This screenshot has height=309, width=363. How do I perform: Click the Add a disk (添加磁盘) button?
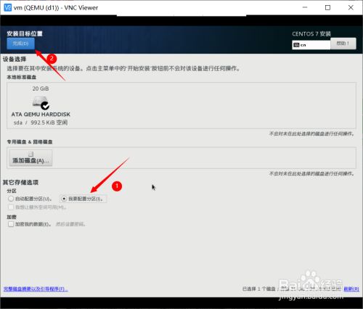(30, 158)
